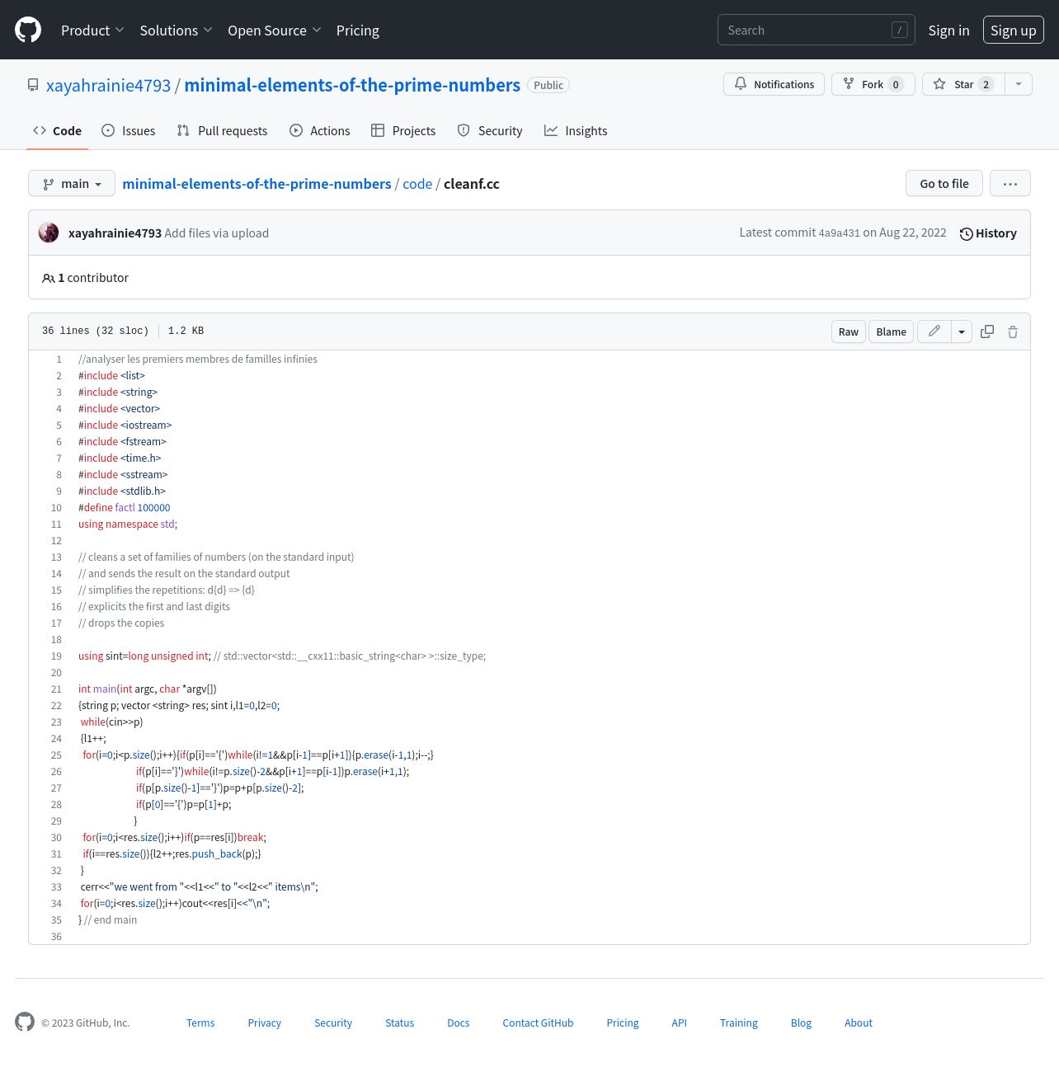Open the Terms footer link
1059x1072 pixels.
pyautogui.click(x=200, y=1023)
